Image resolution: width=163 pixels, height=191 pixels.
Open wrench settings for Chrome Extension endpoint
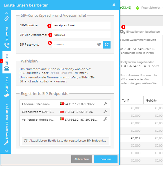(105, 104)
